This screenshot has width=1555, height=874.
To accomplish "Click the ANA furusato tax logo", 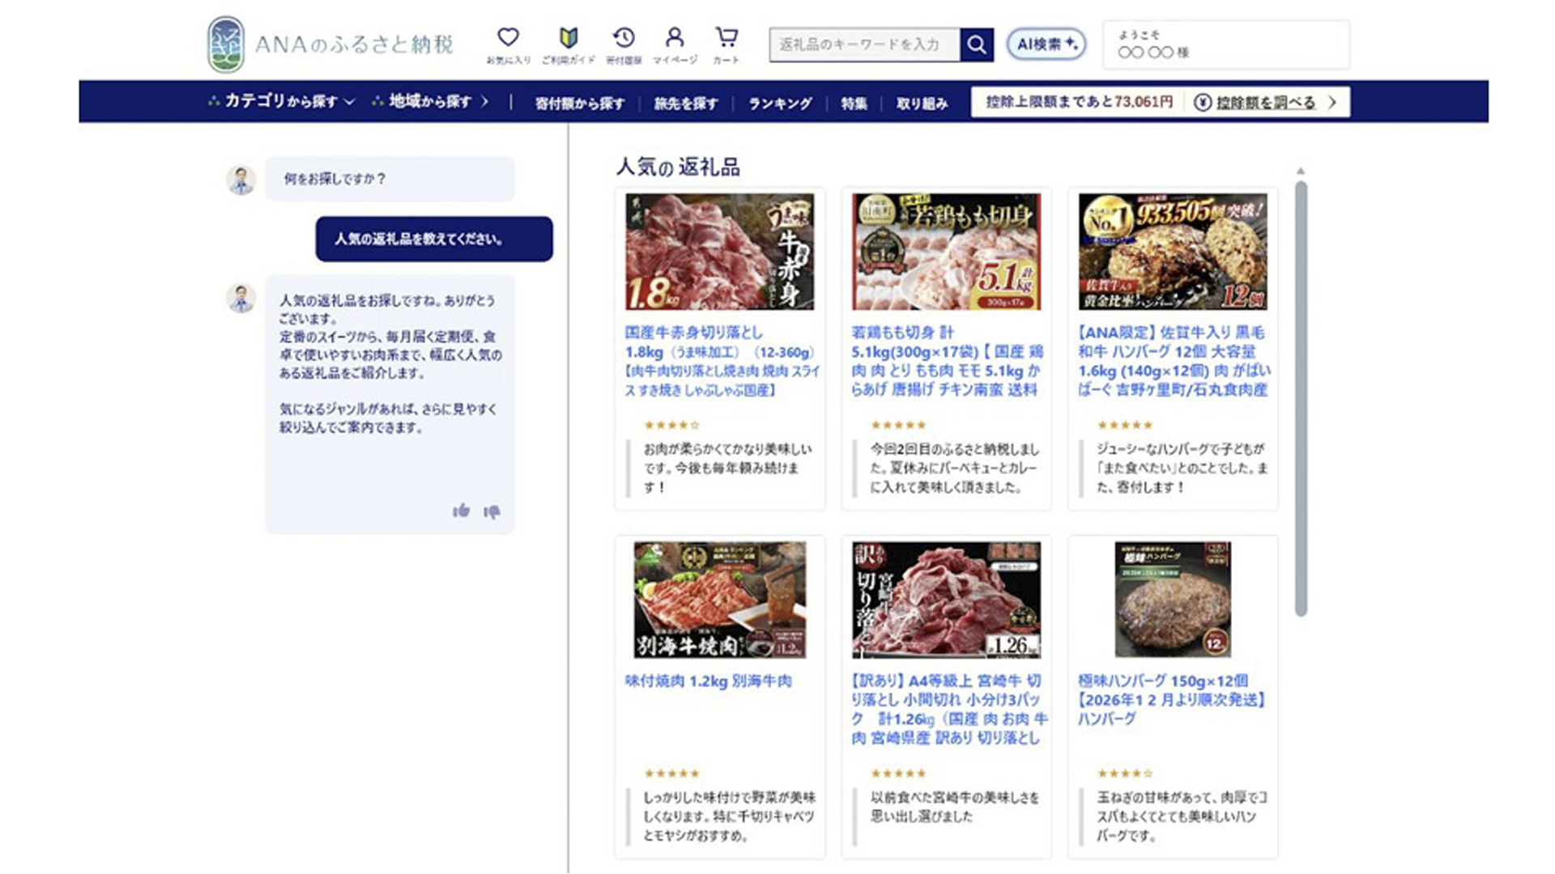I will tap(330, 45).
